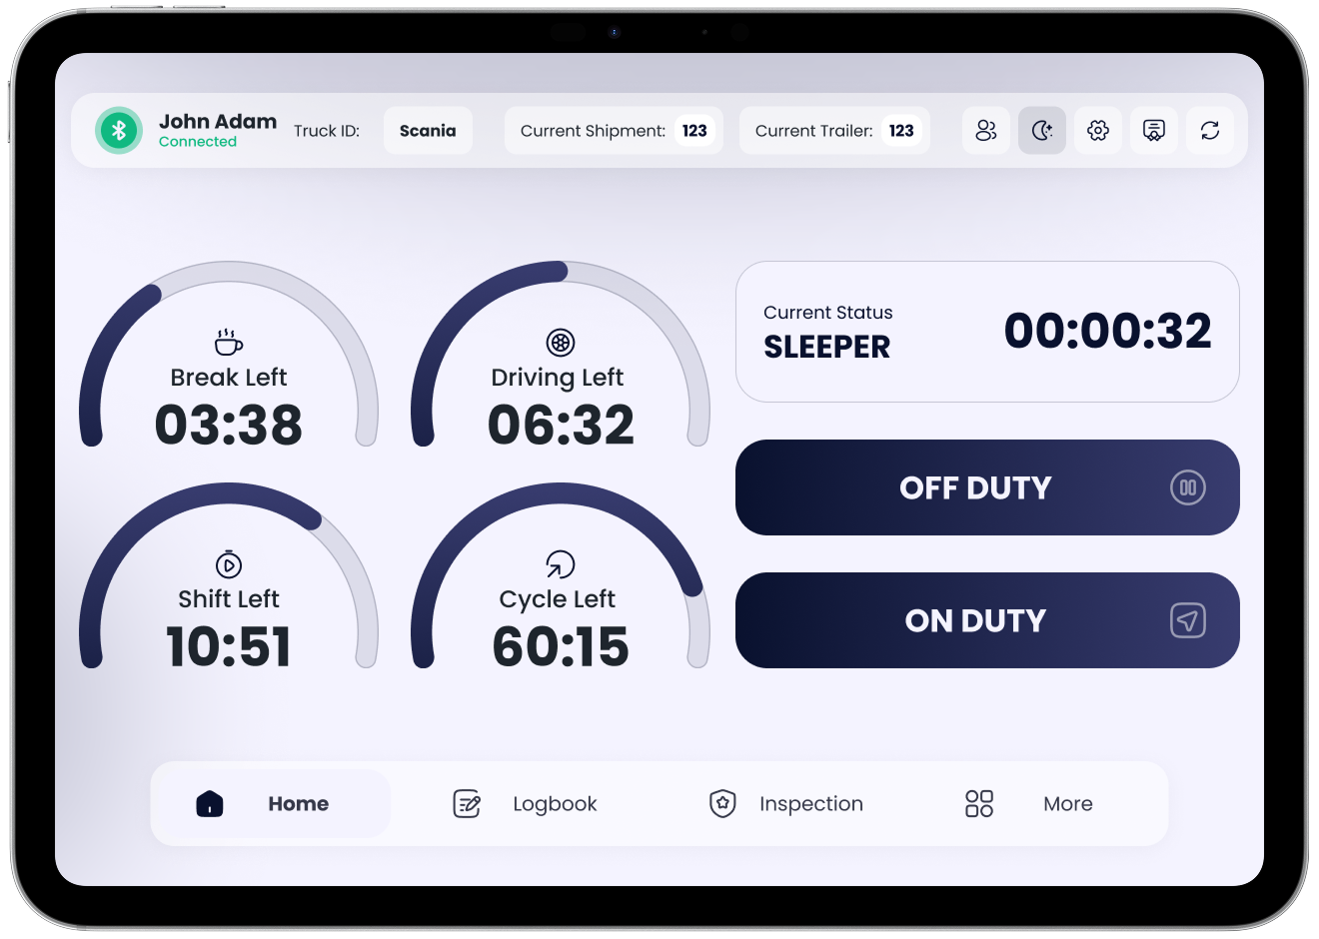Click the house icon in bottom nav
This screenshot has width=1319, height=939.
pyautogui.click(x=210, y=803)
